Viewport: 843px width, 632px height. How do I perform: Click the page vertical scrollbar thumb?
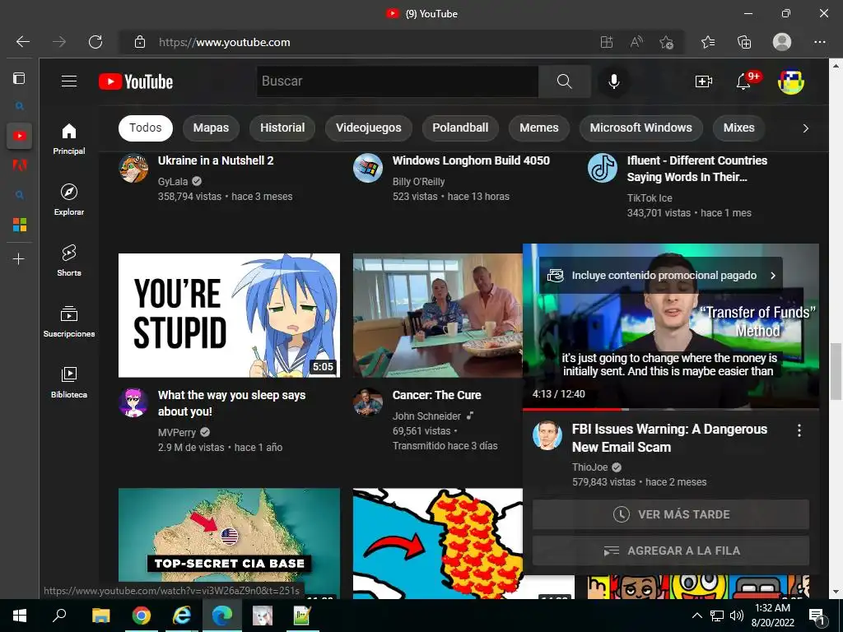(x=836, y=371)
